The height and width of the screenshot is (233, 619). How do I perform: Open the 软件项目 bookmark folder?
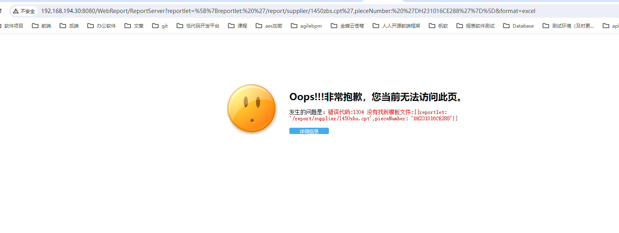[x=12, y=26]
